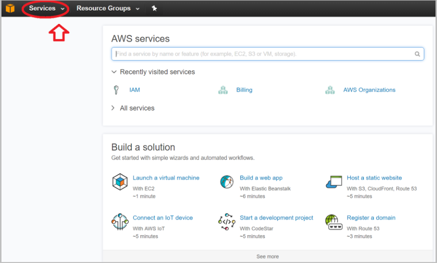Click the Resource Groups dropdown chevron
Screen dimensions: 437x263
click(138, 9)
